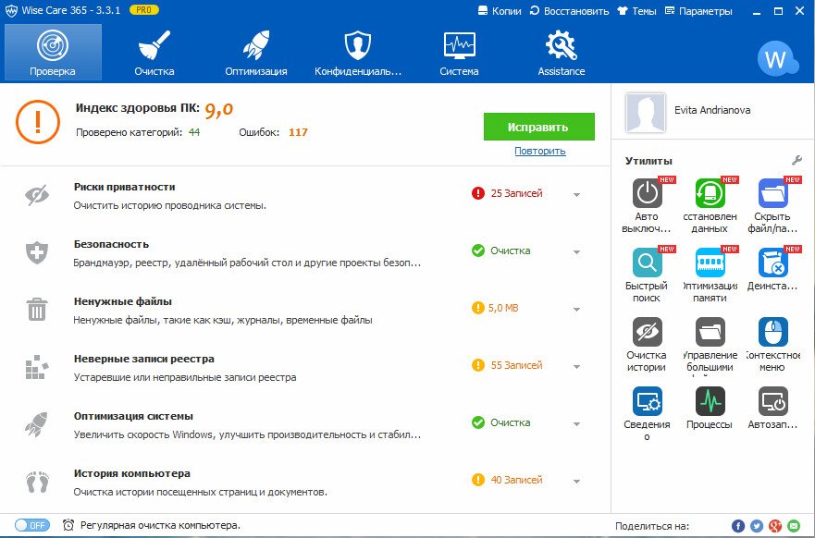The width and height of the screenshot is (815, 538).
Task: Switch to the Очистка tab
Action: (x=154, y=53)
